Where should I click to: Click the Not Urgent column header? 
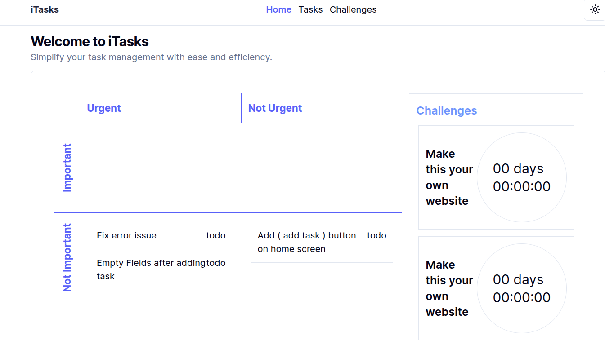click(275, 108)
